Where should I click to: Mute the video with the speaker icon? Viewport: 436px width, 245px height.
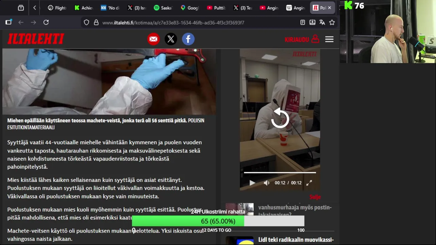pyautogui.click(x=266, y=183)
